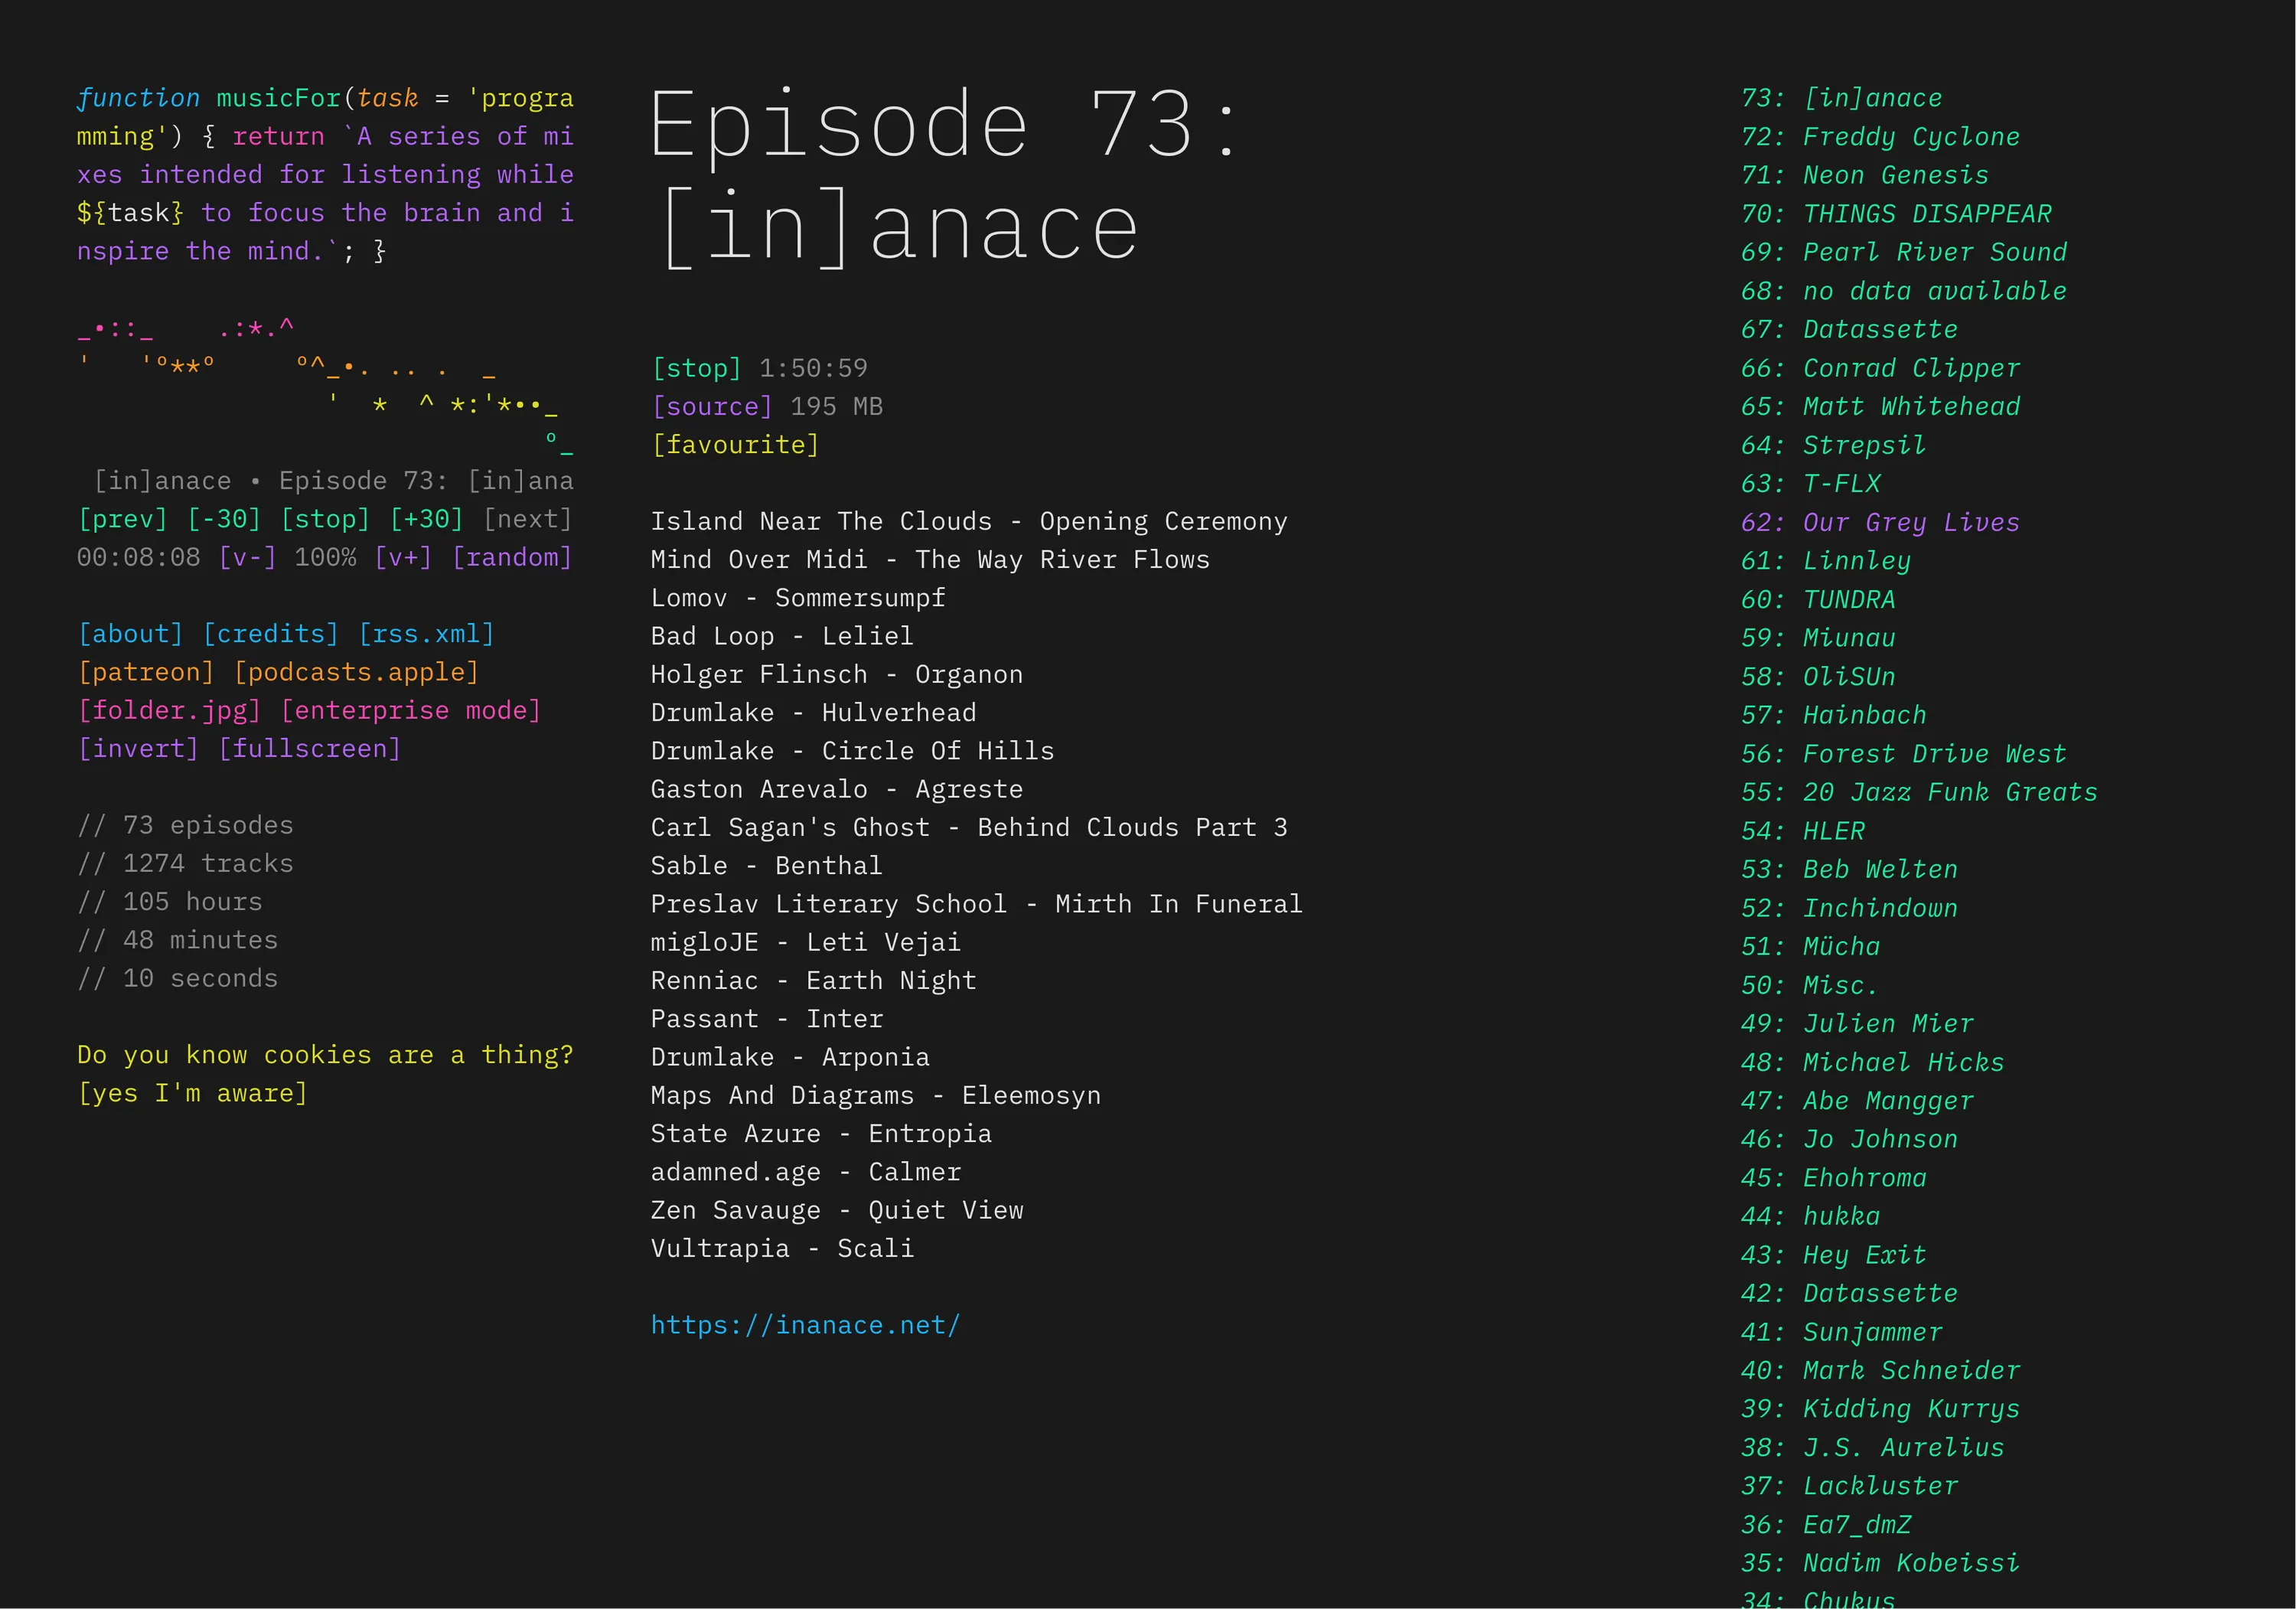
Task: Stop playback in the left player controls
Action: [325, 519]
